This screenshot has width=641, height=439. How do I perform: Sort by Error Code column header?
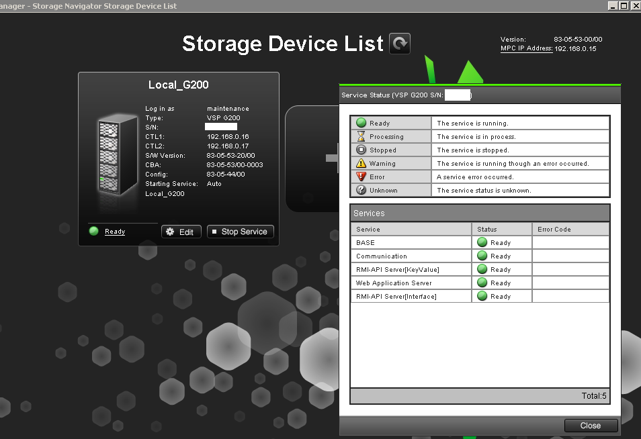(x=570, y=229)
